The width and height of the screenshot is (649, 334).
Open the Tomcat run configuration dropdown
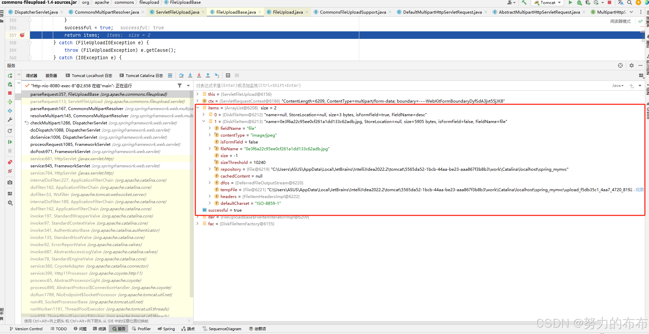click(x=547, y=3)
